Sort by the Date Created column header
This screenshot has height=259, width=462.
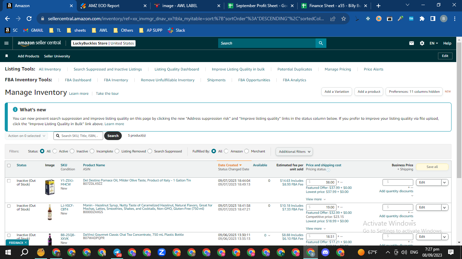230,165
